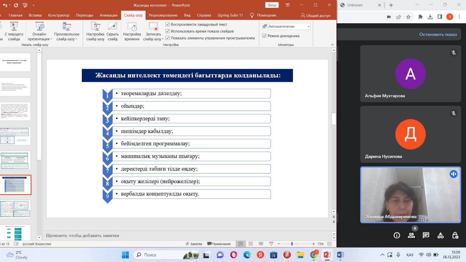Open the Review ribbon tab
This screenshot has width=466, height=262.
point(163,15)
